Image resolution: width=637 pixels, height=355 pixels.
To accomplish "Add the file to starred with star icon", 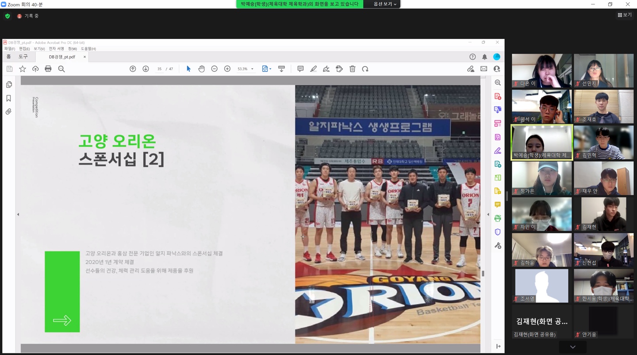I will 23,69.
